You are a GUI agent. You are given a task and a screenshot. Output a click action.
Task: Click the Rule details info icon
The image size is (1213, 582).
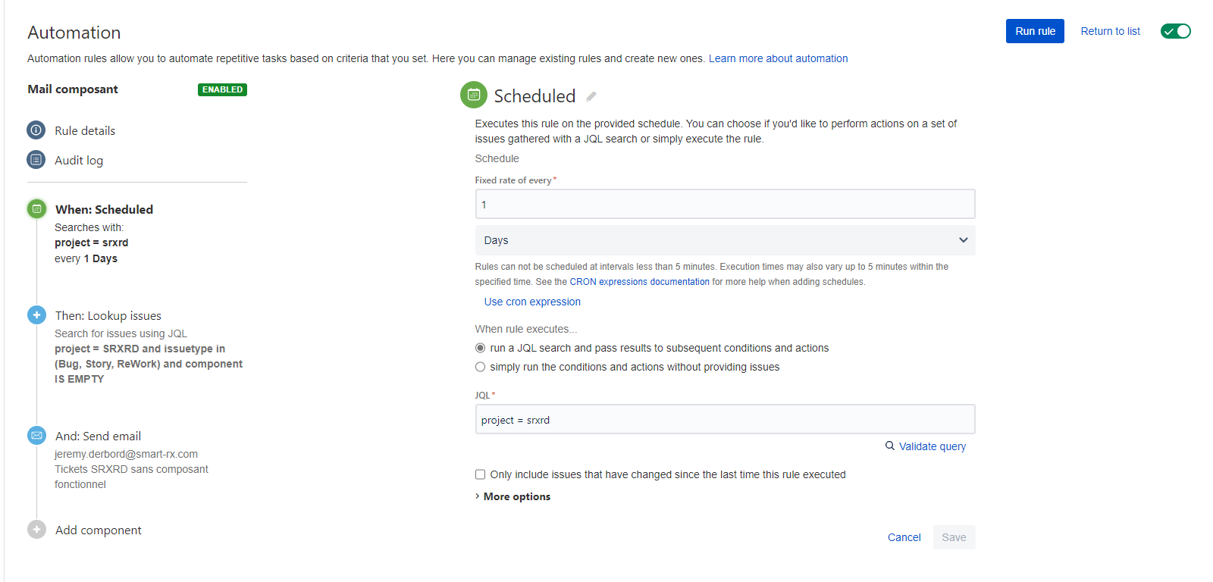36,130
